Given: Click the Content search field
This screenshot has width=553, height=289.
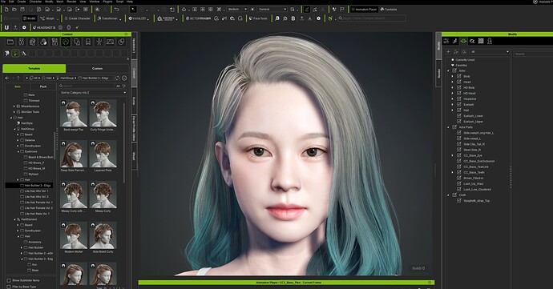Looking at the screenshot, I should (x=87, y=86).
